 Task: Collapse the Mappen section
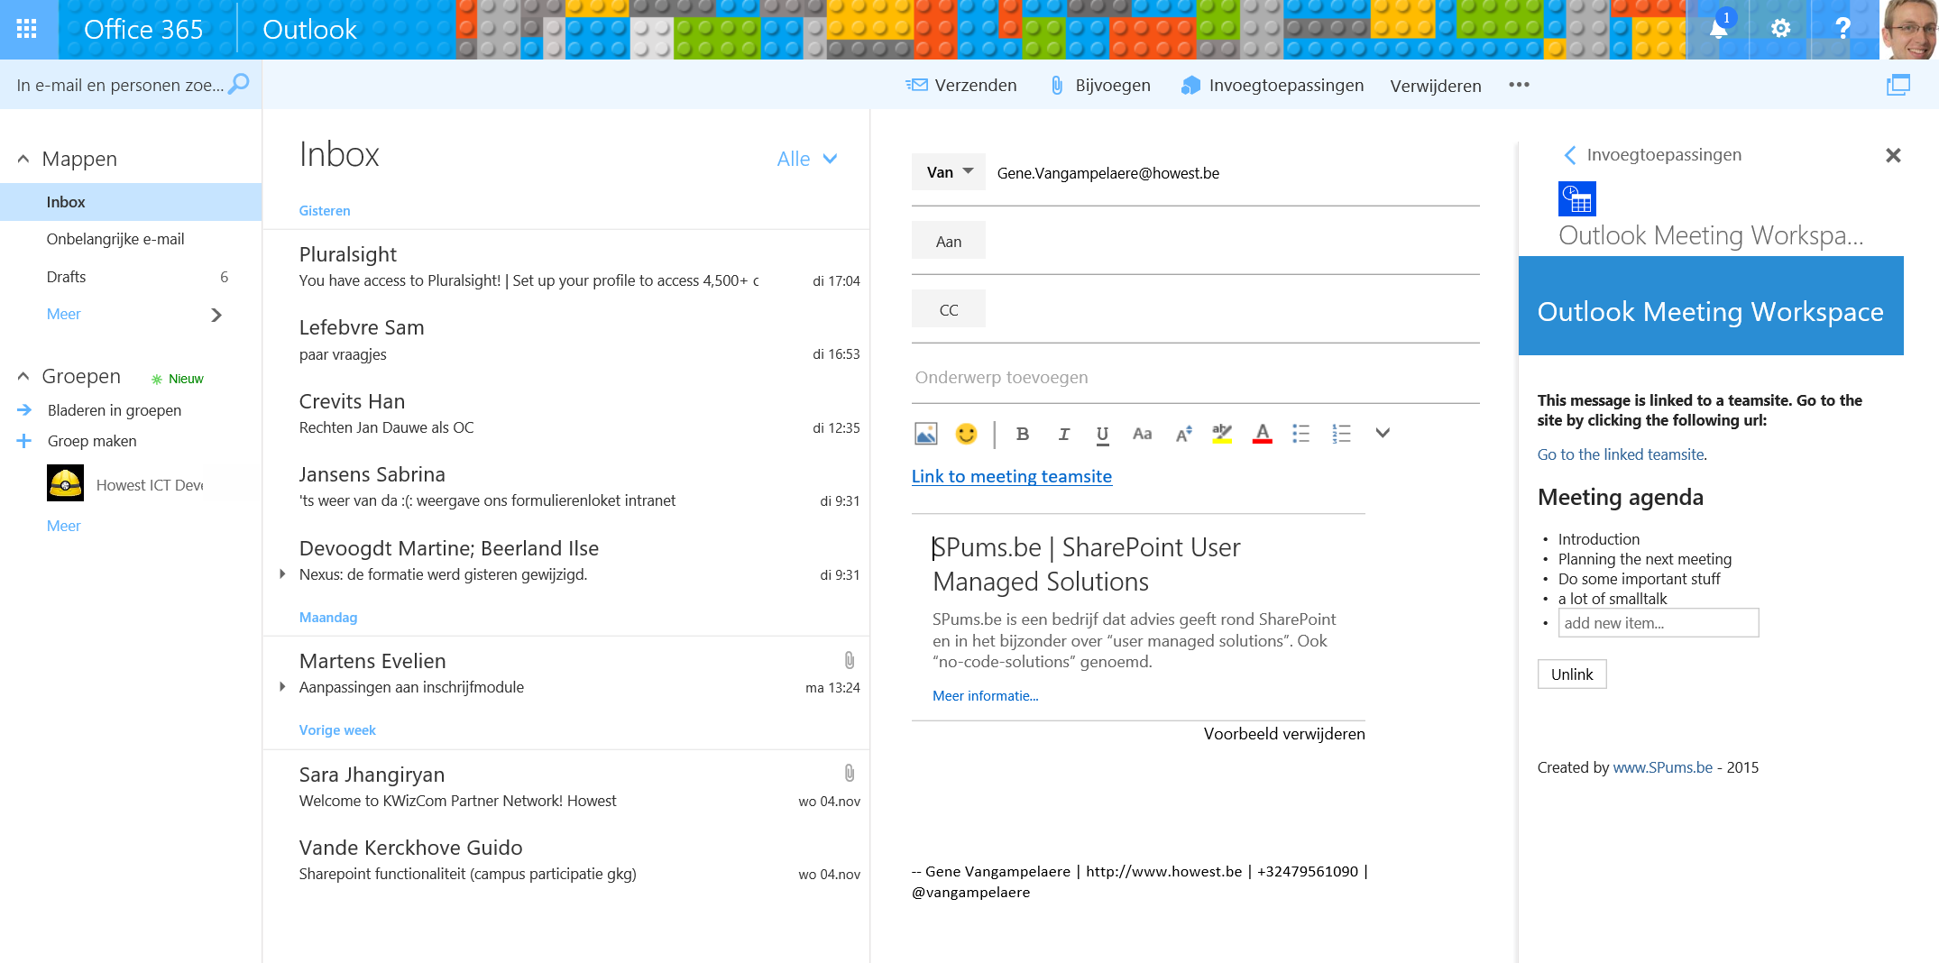pyautogui.click(x=23, y=159)
